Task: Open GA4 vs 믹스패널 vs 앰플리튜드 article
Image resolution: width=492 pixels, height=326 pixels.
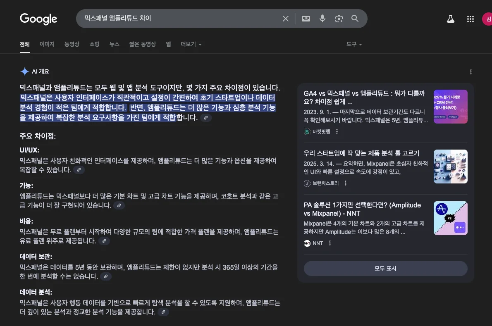Action: [364, 98]
